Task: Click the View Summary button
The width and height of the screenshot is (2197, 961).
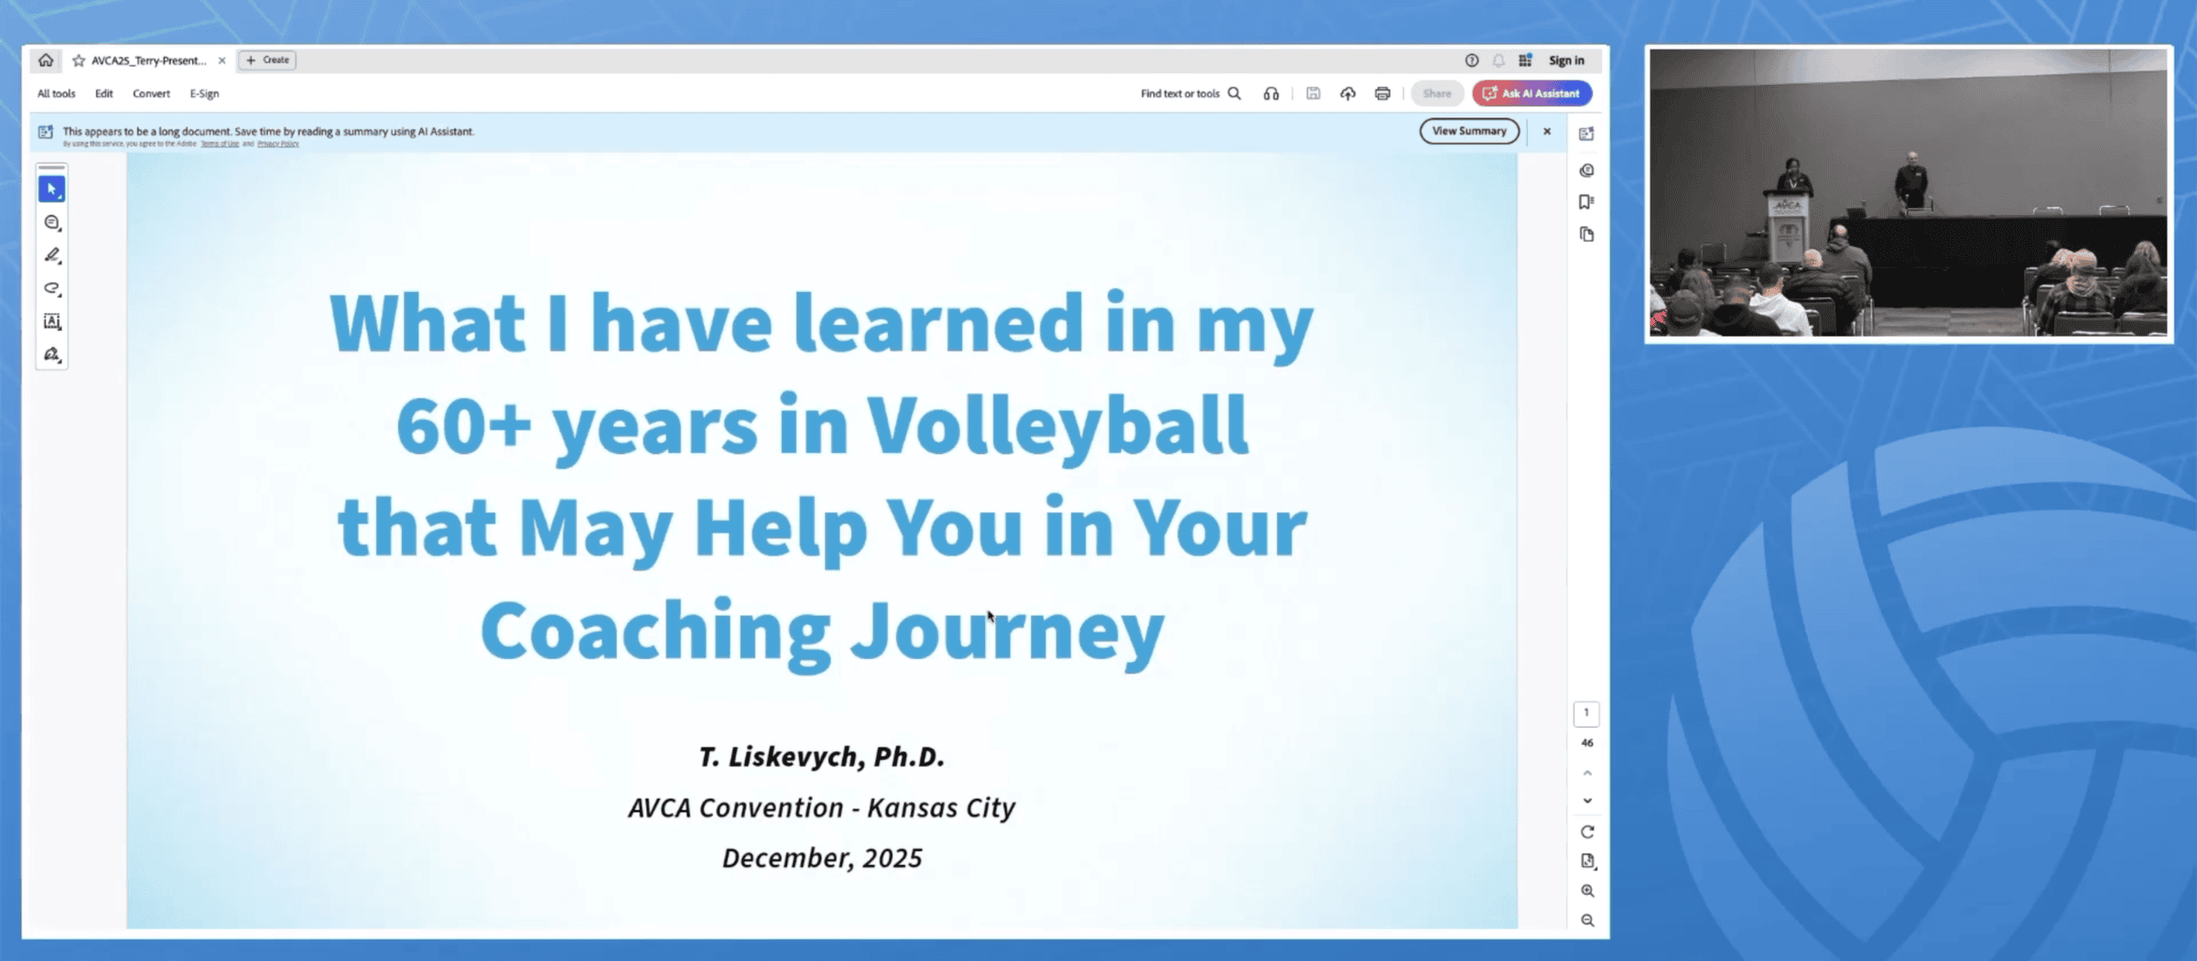Action: pyautogui.click(x=1469, y=131)
